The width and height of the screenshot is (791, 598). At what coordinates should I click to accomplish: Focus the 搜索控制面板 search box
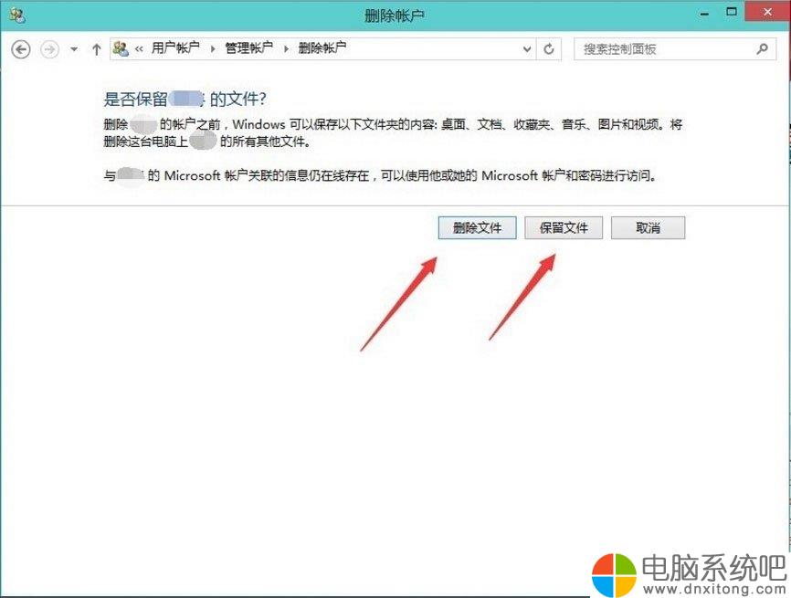click(x=675, y=49)
